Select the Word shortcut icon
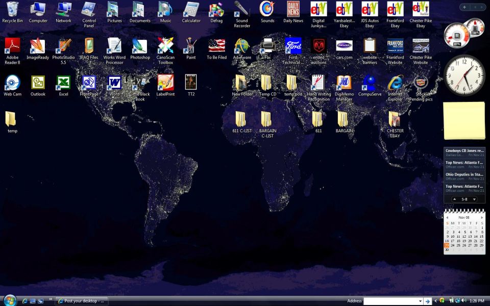490x306 pixels. (x=114, y=83)
